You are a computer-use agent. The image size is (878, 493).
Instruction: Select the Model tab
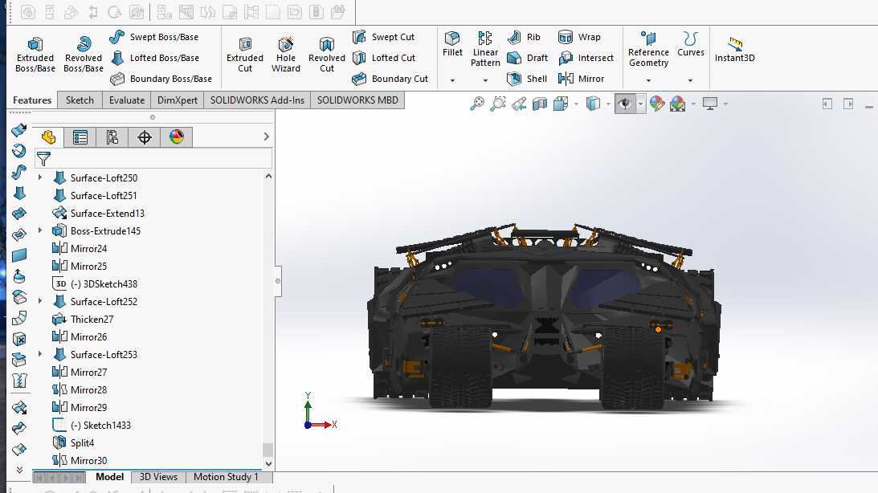click(x=109, y=477)
